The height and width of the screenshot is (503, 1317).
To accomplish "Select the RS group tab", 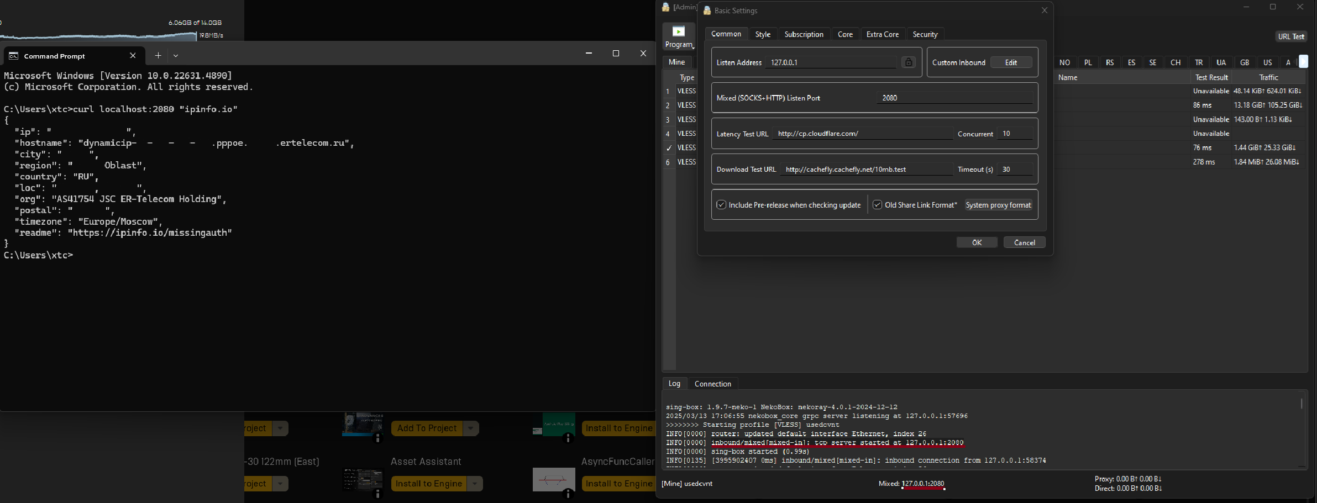I will 1110,62.
